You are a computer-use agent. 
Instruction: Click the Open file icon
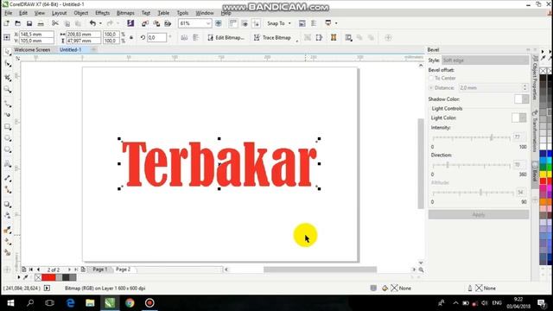(17, 23)
